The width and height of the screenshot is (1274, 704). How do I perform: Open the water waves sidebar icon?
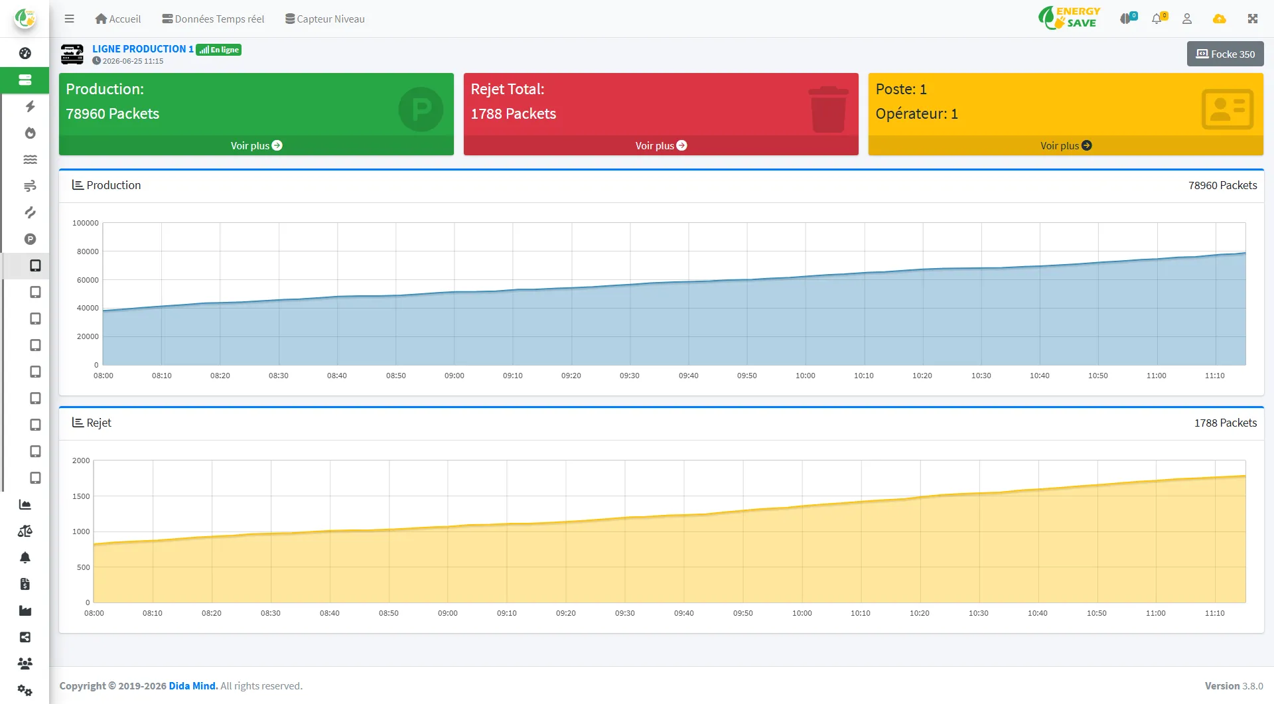tap(30, 159)
